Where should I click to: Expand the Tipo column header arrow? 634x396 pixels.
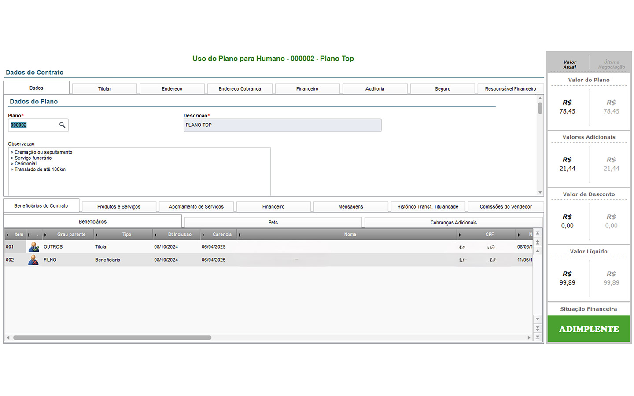tap(97, 235)
